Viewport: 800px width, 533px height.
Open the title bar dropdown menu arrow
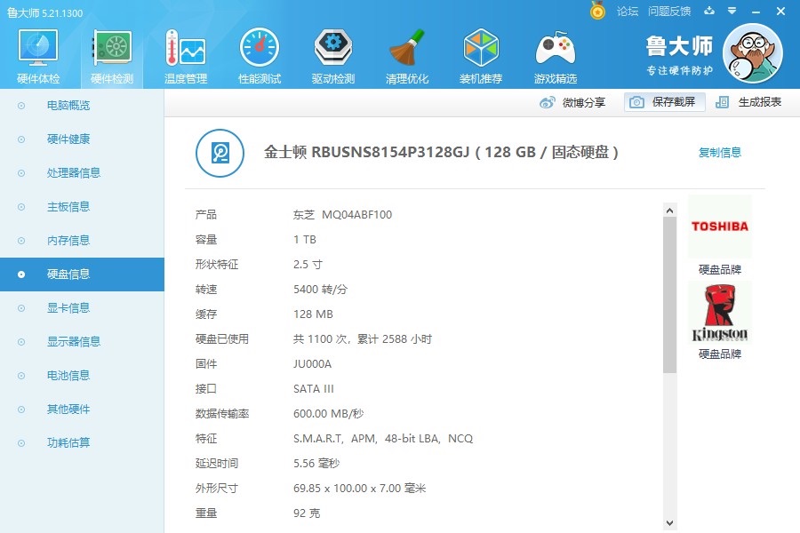(x=732, y=11)
